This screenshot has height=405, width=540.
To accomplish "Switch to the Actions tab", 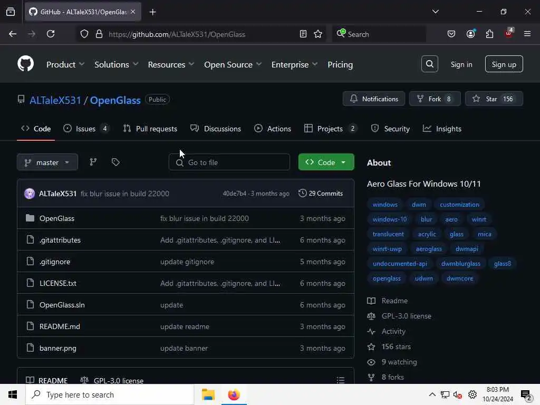I will pyautogui.click(x=273, y=129).
